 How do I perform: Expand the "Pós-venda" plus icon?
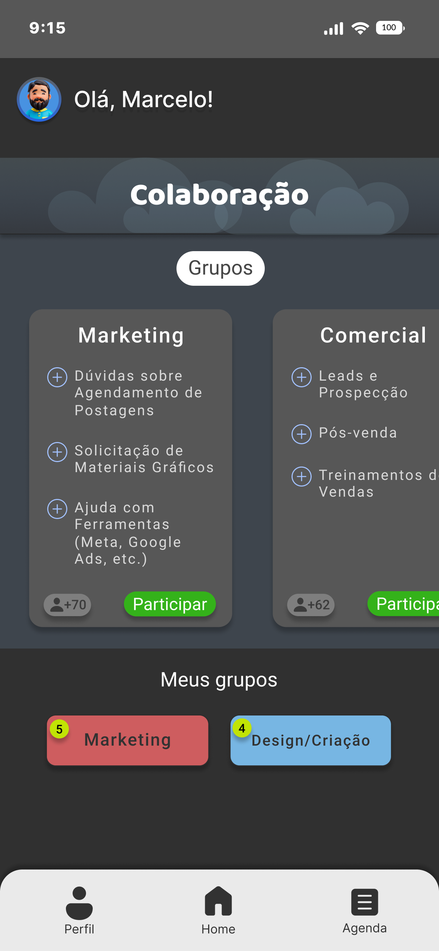tap(302, 434)
